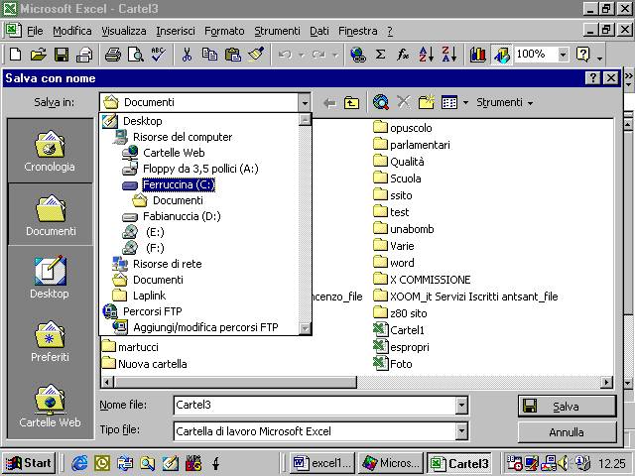Click the Drawing toolbar icon
635x476 pixels.
click(501, 55)
